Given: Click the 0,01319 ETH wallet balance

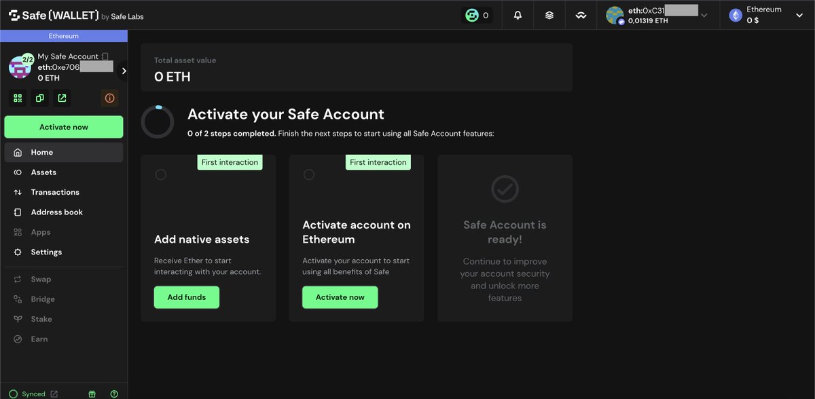Looking at the screenshot, I should coord(648,21).
